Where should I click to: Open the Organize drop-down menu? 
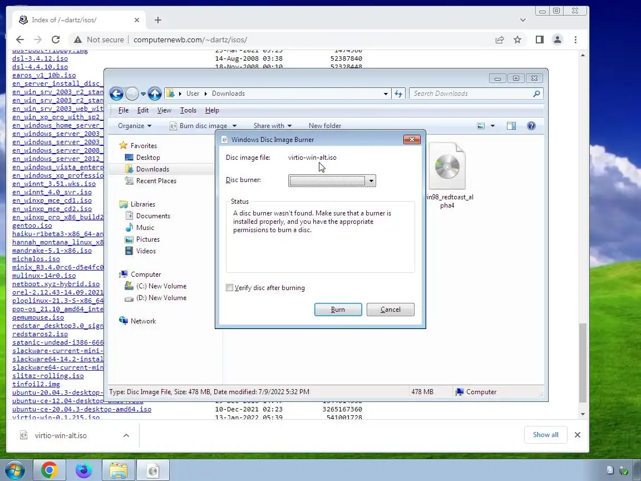[x=135, y=126]
